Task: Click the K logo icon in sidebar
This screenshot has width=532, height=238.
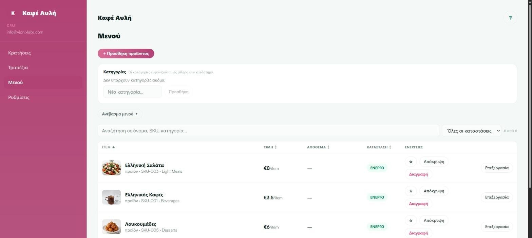Action: tap(13, 13)
